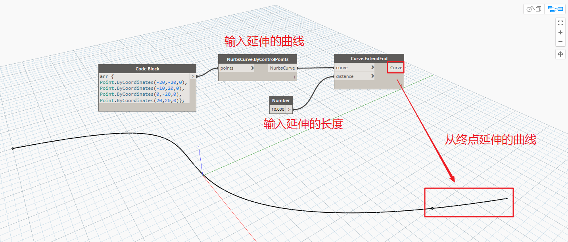Image resolution: width=568 pixels, height=242 pixels.
Task: Click code line Point.ByCoordinates(-20,-20,0)
Action: pyautogui.click(x=143, y=82)
